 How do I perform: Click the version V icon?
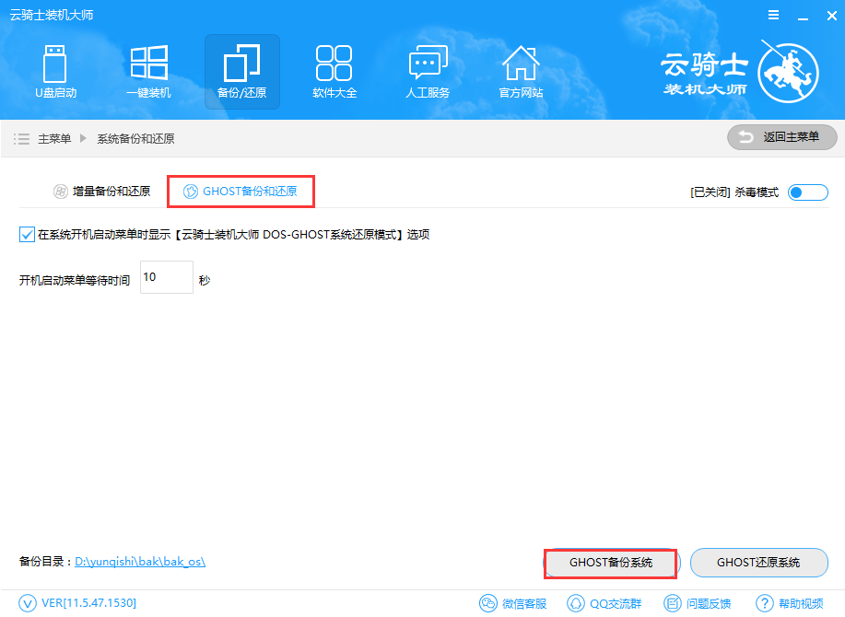click(28, 603)
